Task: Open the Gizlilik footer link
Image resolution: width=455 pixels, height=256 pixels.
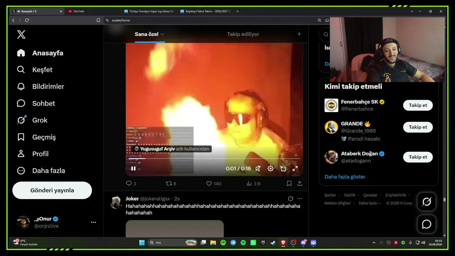Action: coord(350,195)
